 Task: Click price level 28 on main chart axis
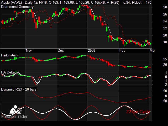coord(165,7)
